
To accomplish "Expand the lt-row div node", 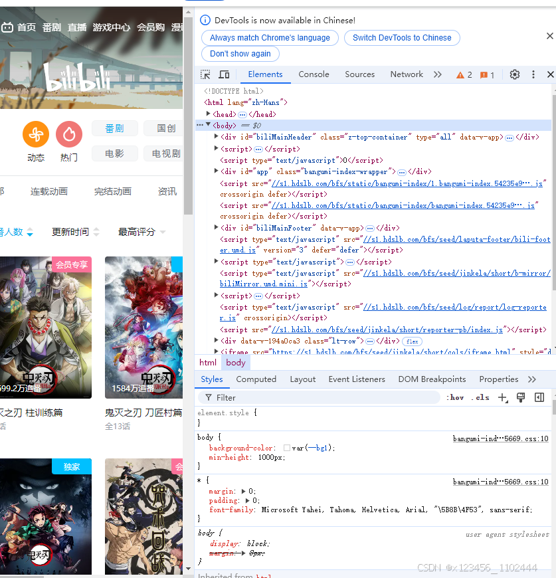I will [x=217, y=340].
